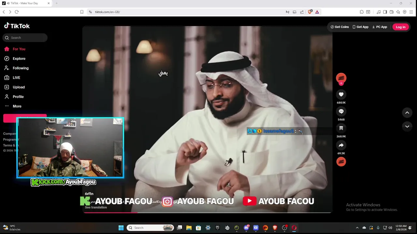Open File Explorer from the taskbar
Image resolution: width=417 pixels, height=234 pixels.
pyautogui.click(x=189, y=228)
